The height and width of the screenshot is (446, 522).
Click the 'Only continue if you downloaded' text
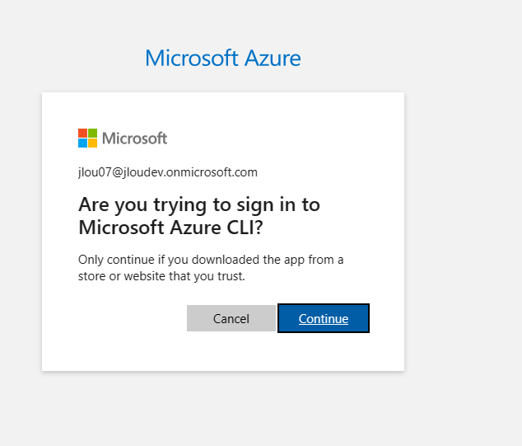tap(169, 260)
